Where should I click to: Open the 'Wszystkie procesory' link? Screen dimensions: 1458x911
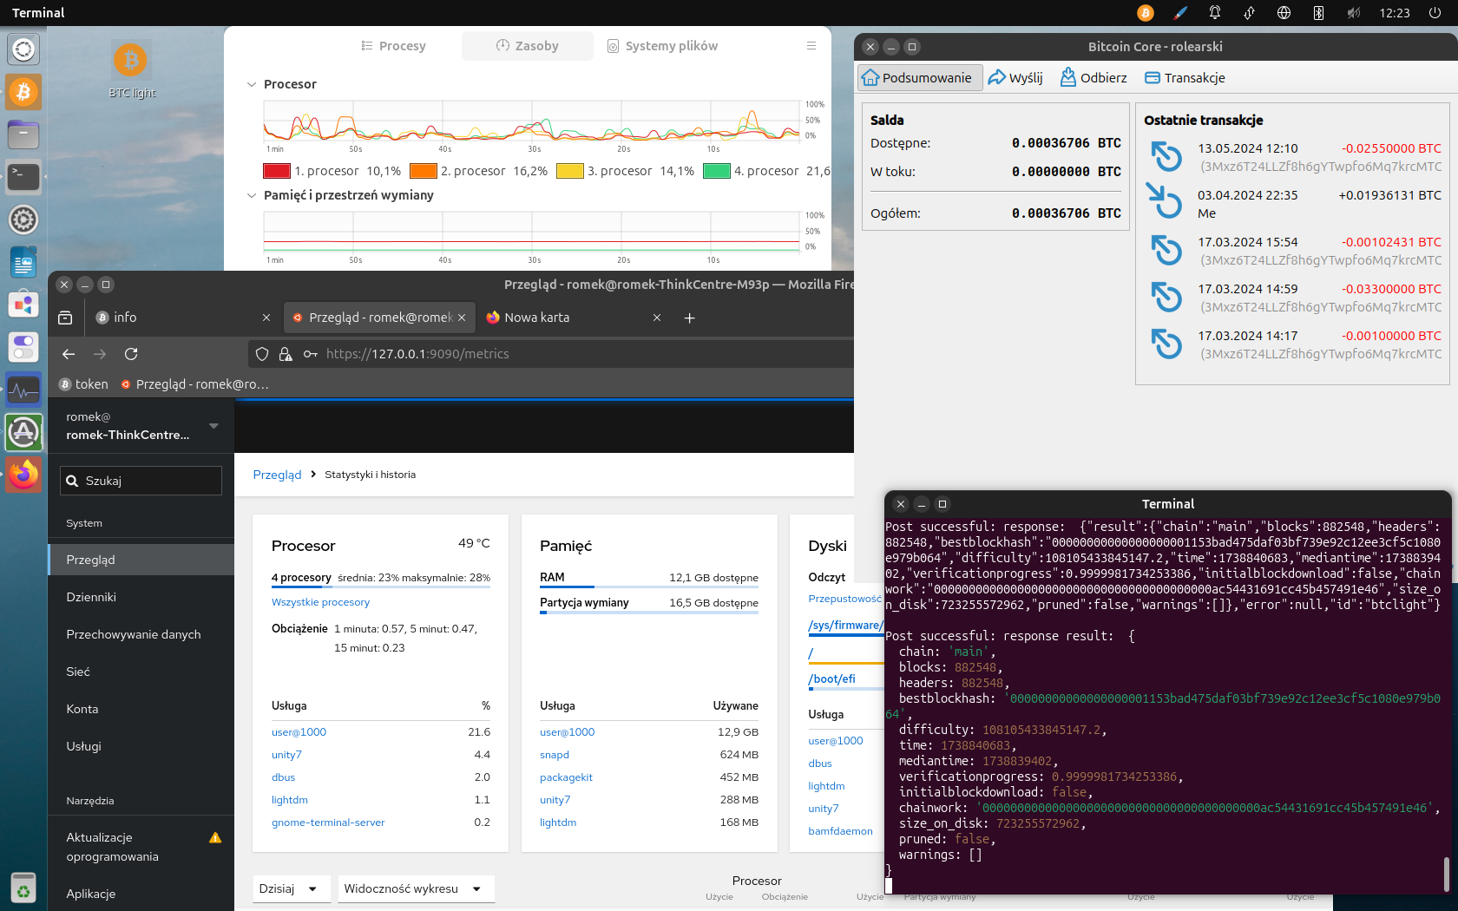pyautogui.click(x=320, y=602)
